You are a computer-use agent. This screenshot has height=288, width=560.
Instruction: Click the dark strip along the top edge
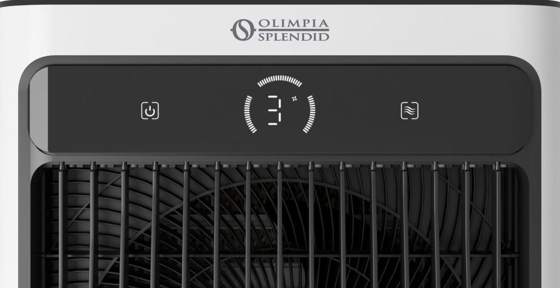pos(280,2)
